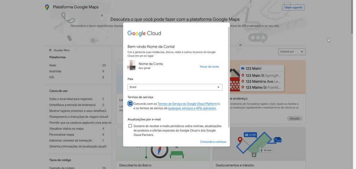Uncheck the terms of service agreement checkbox
The image size is (356, 169).
coord(130,104)
